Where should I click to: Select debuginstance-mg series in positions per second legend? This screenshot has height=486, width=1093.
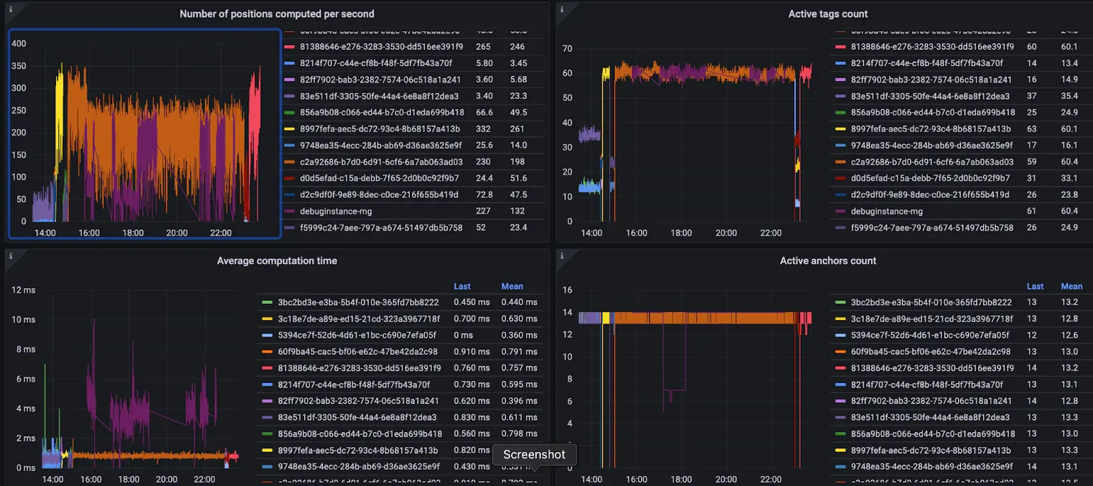336,212
